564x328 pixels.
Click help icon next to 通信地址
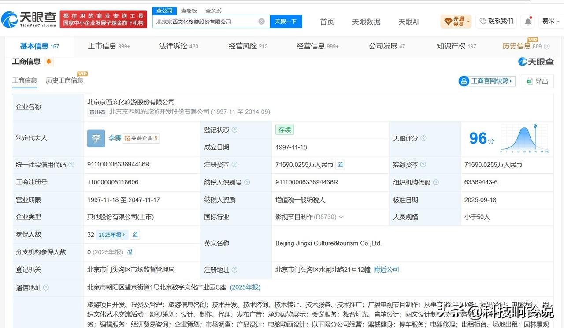tap(46, 287)
